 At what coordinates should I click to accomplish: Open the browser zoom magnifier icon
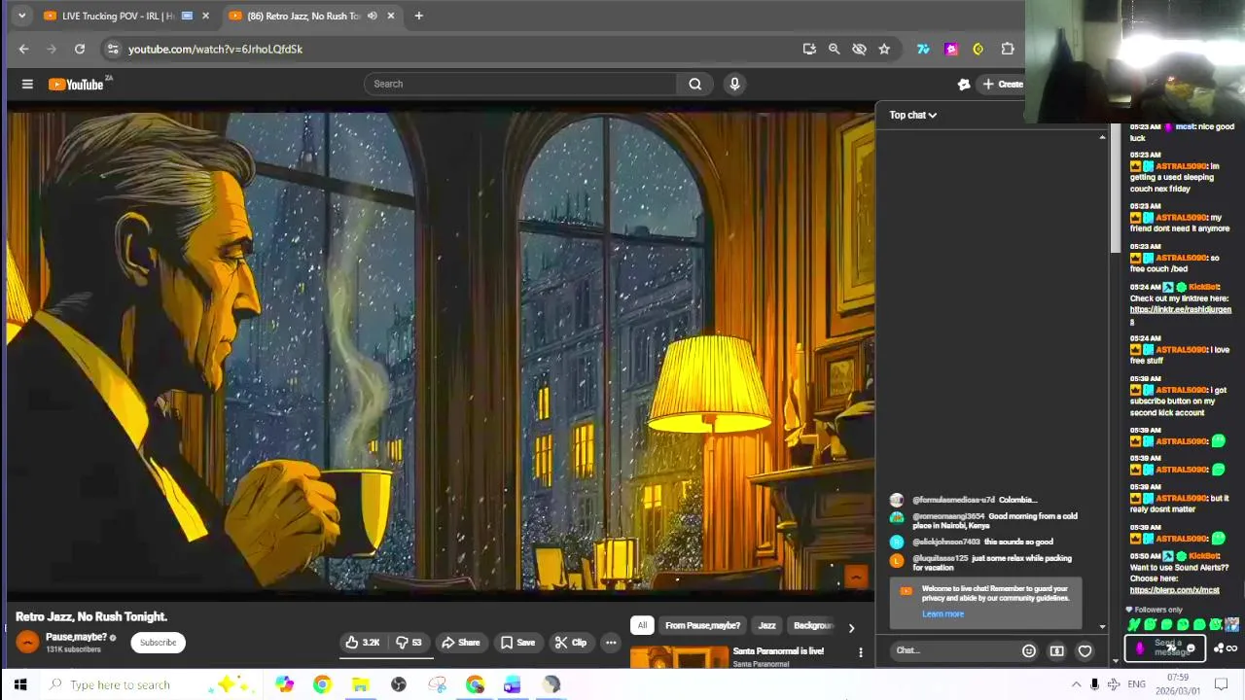[834, 49]
